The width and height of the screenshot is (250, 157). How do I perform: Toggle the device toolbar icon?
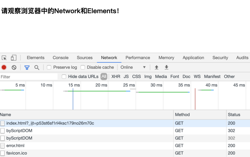click(13, 58)
